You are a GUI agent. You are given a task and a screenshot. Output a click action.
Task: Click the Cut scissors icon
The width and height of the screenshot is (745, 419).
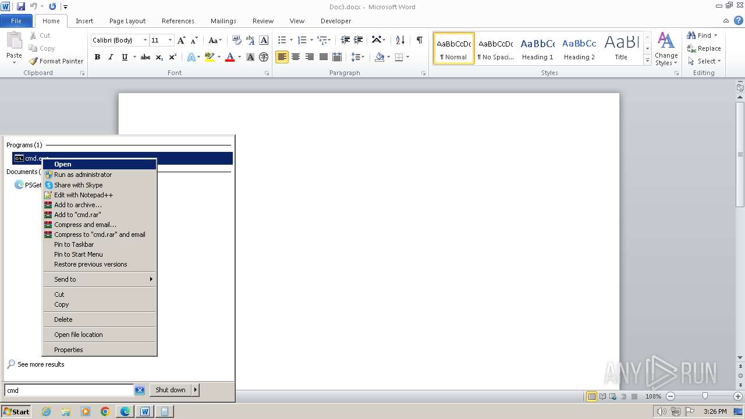(33, 35)
